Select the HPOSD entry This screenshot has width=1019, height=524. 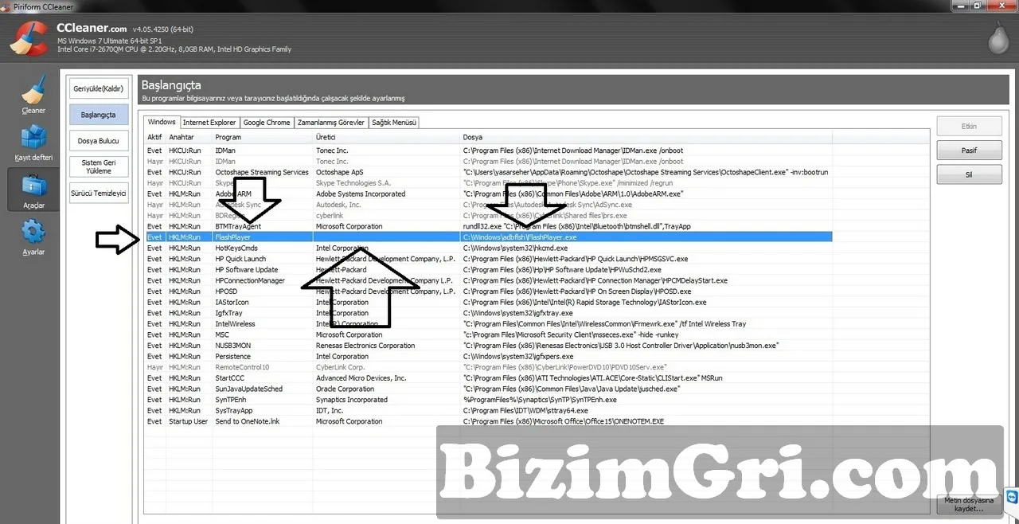488,291
